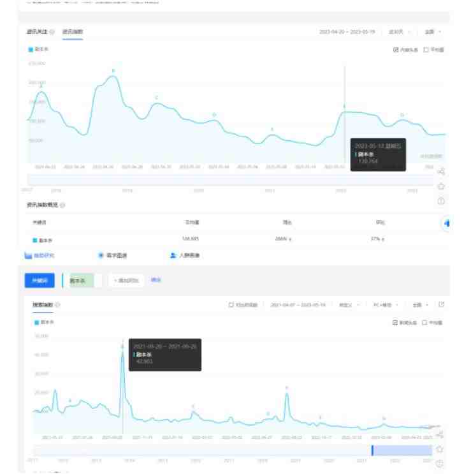
Task: Open the export icon in the search index toolbar
Action: 440,305
